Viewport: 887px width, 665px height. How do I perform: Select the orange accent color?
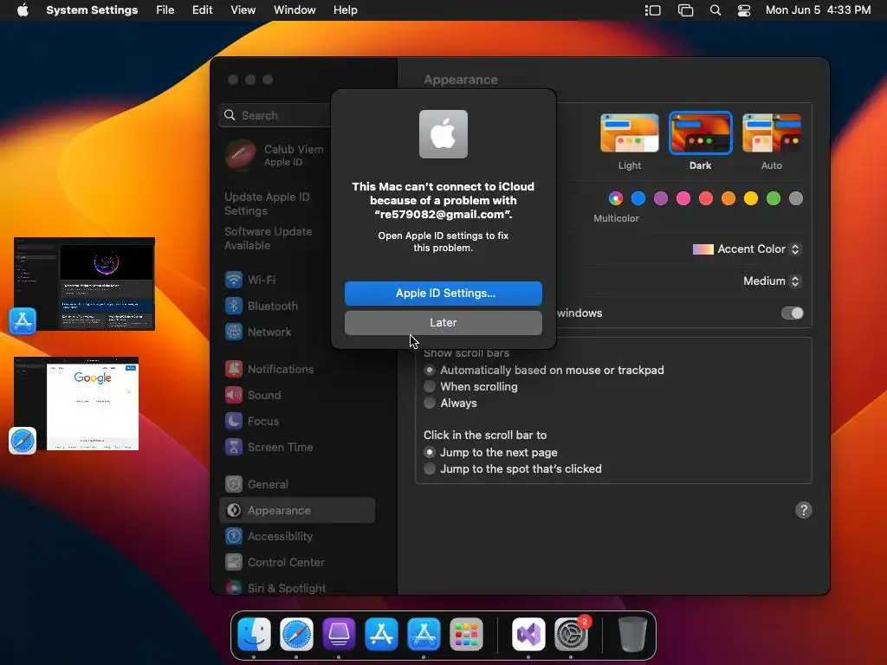click(728, 198)
